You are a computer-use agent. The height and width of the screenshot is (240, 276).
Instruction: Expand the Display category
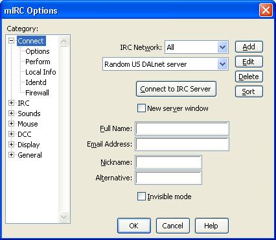pyautogui.click(x=11, y=145)
